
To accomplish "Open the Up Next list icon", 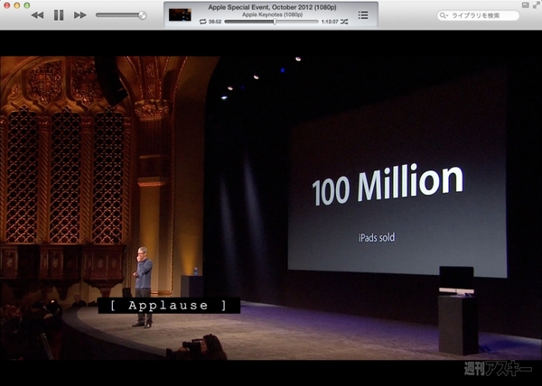I will click(363, 15).
